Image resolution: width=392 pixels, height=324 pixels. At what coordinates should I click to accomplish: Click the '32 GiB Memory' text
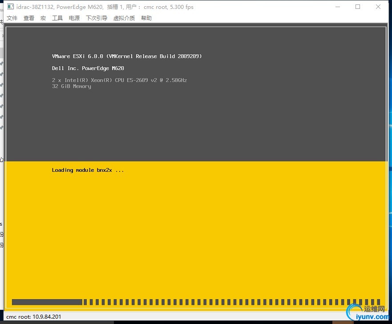[72, 86]
